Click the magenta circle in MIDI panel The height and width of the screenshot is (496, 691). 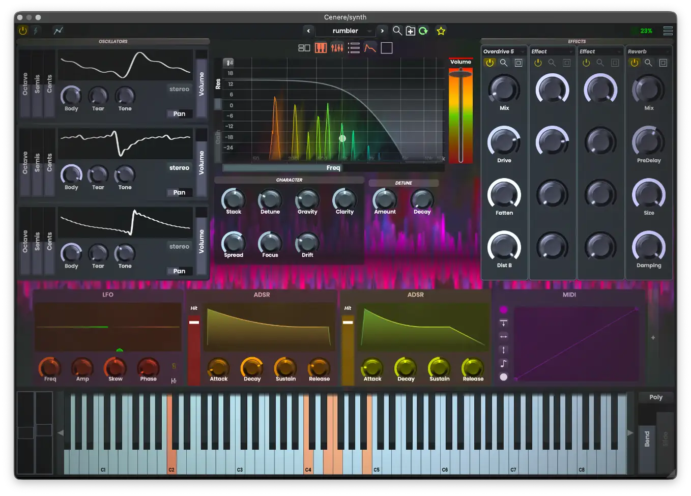tap(504, 309)
